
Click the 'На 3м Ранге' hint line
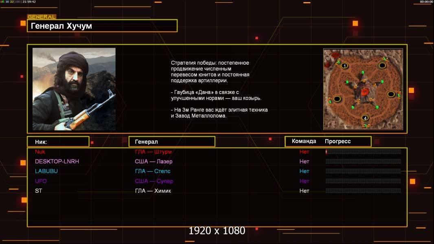[x=219, y=113]
